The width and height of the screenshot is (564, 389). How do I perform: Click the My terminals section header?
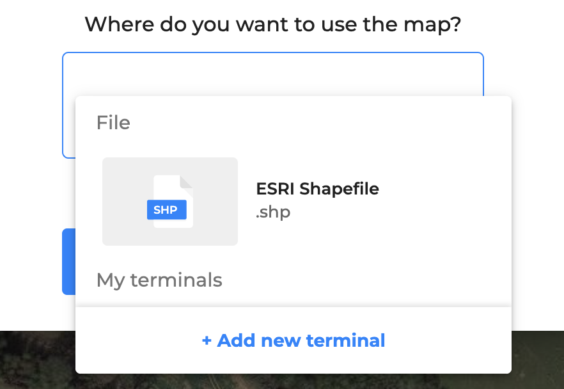pos(159,280)
